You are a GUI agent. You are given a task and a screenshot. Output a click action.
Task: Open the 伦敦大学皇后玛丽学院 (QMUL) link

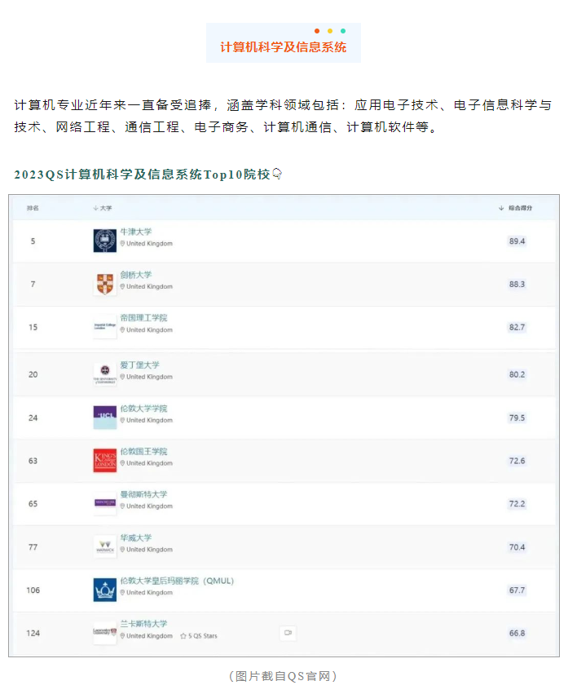(177, 581)
